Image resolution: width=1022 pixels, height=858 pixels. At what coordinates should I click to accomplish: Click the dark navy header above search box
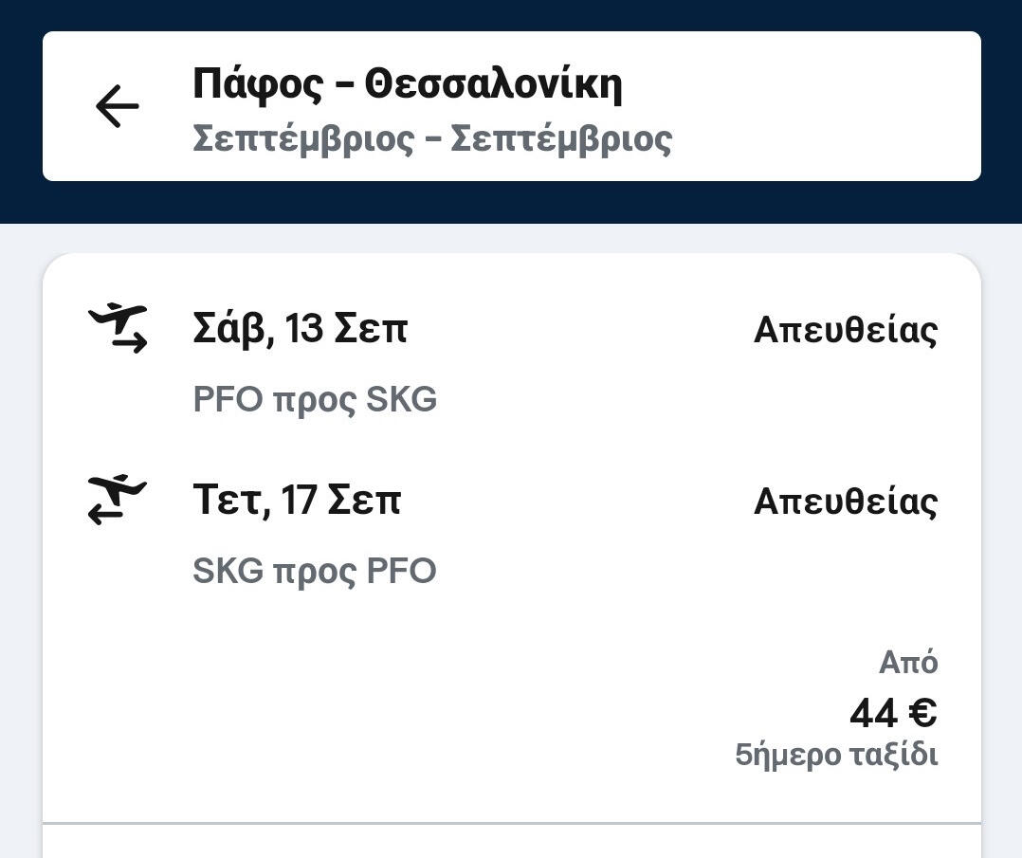click(x=512, y=14)
